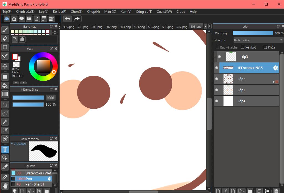Screen dimensions: 284x193
Task: Select the Gradient tool
Action: (5, 94)
